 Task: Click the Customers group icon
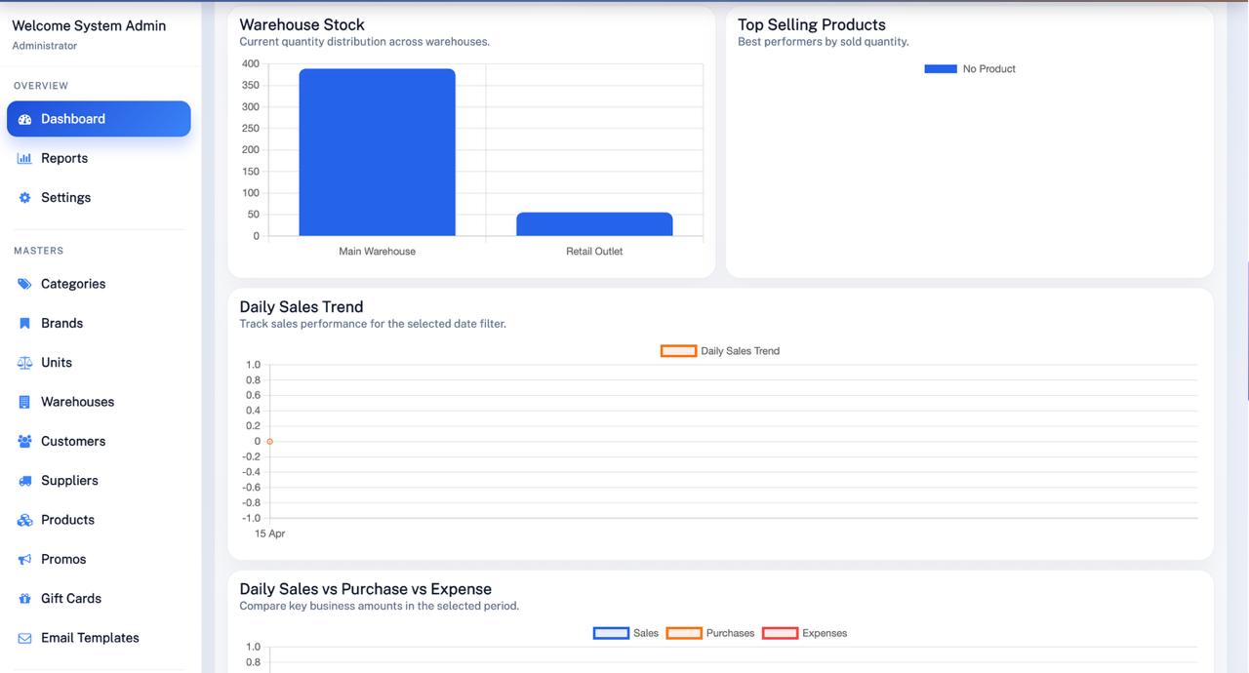pos(23,441)
